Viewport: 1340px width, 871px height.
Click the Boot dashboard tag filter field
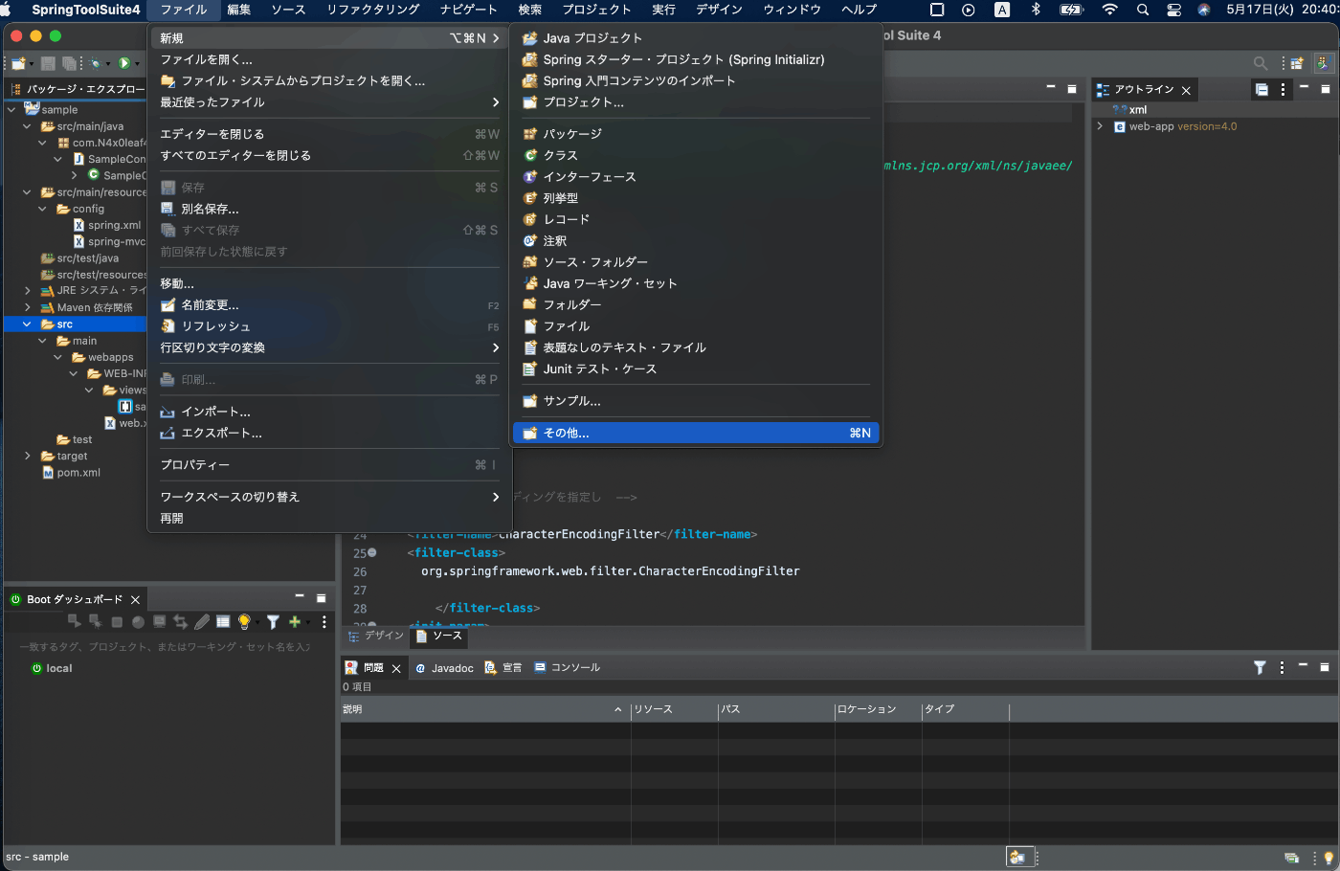pyautogui.click(x=167, y=647)
